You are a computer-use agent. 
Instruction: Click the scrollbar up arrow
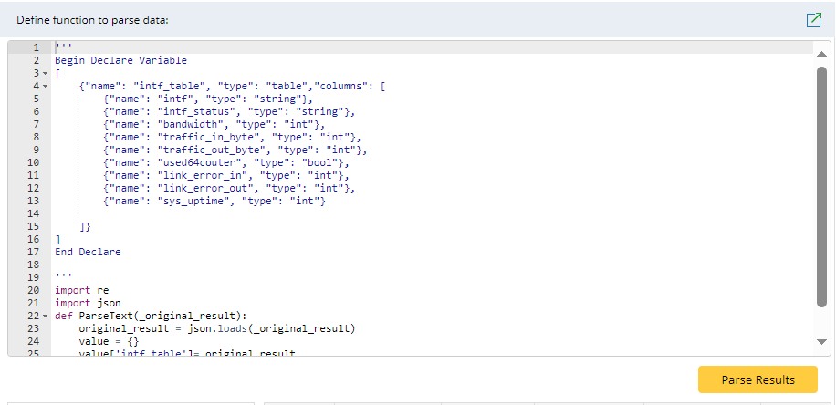tap(821, 53)
